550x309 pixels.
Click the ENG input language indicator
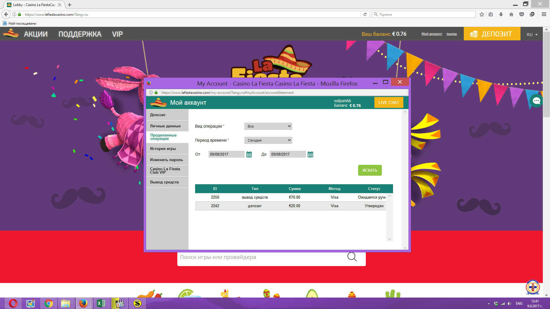coord(519,304)
